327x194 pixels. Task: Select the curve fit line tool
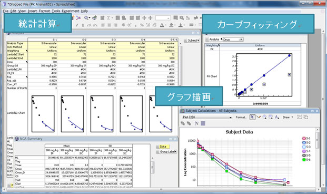259,117
